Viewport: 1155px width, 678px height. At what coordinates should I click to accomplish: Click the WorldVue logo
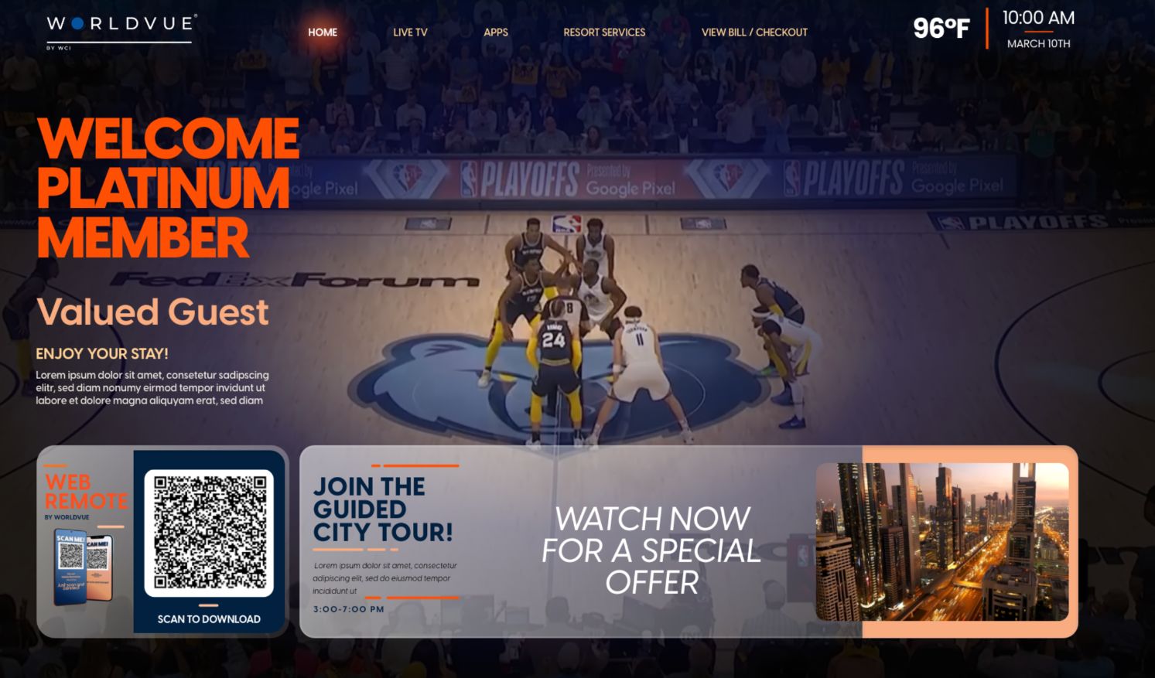click(x=121, y=31)
